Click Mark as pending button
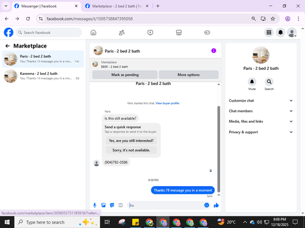This screenshot has height=228, width=305. [125, 75]
